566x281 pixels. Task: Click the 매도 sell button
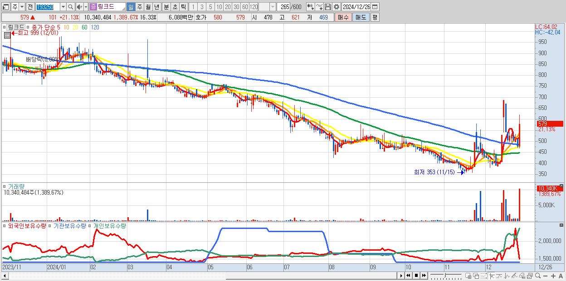[361, 17]
